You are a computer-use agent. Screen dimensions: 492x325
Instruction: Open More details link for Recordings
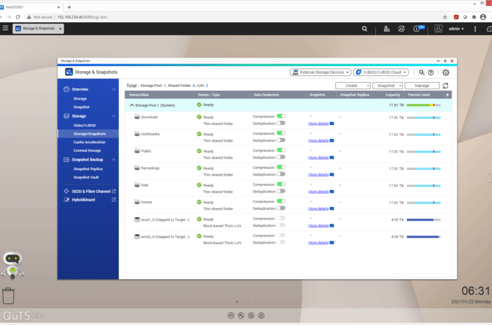[x=318, y=174]
